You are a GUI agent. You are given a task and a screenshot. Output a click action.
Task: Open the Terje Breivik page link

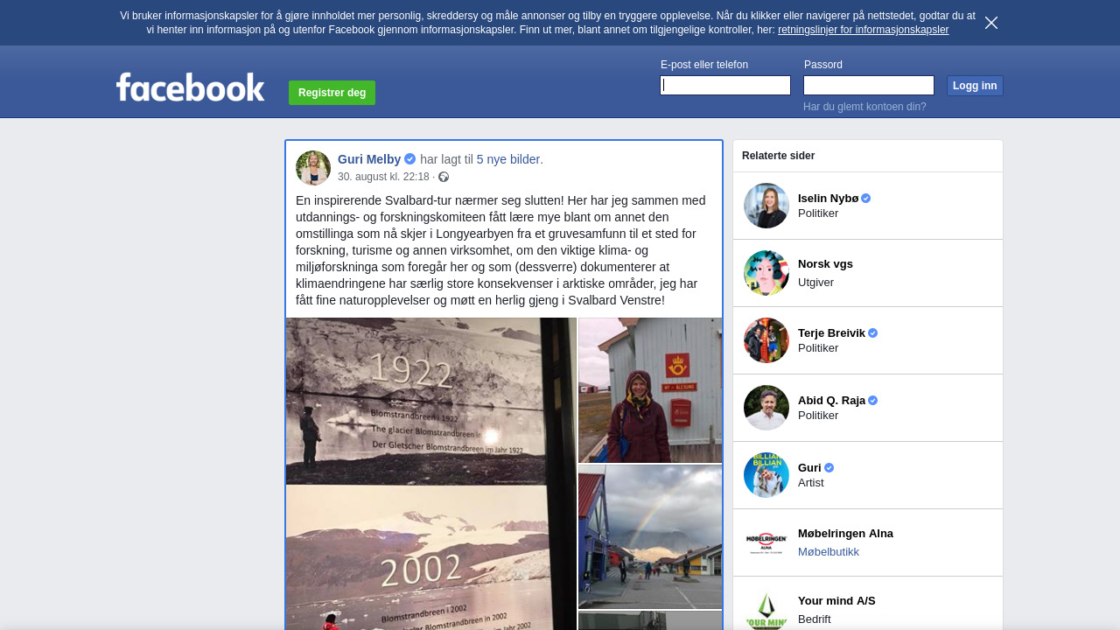coord(831,333)
